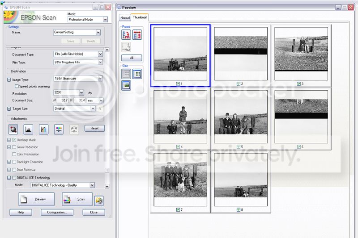Uncheck thumbnail 8 checkbox

coord(239,209)
